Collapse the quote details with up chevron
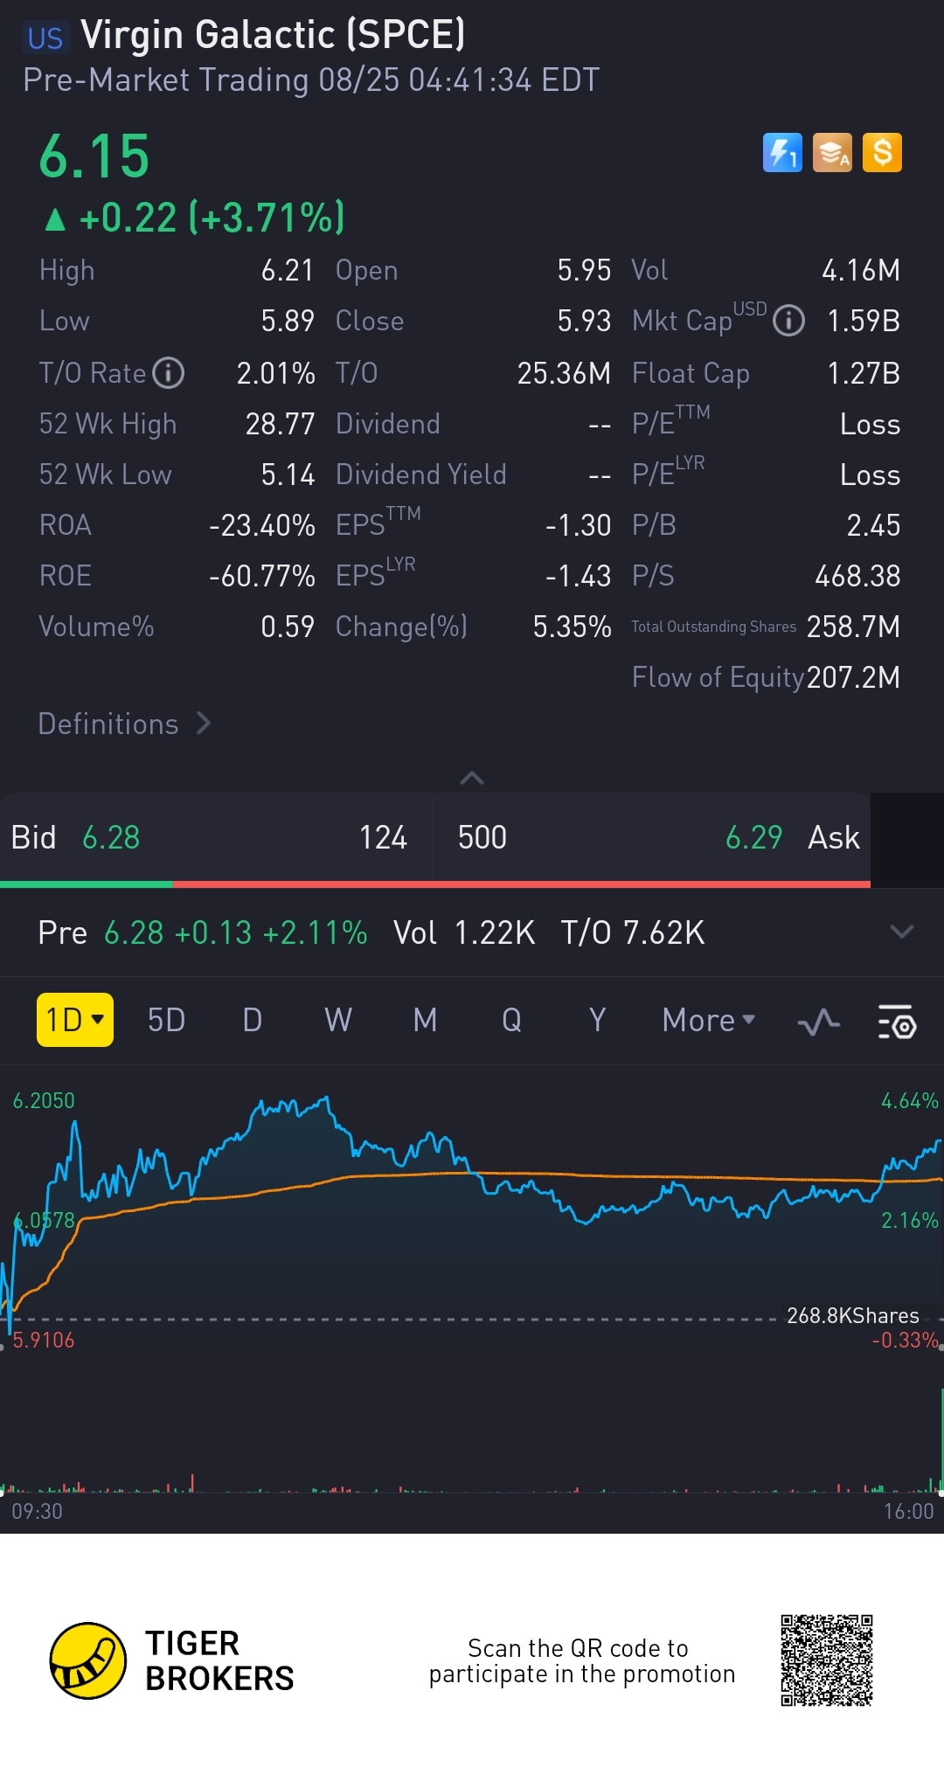The image size is (944, 1788). pos(472,778)
